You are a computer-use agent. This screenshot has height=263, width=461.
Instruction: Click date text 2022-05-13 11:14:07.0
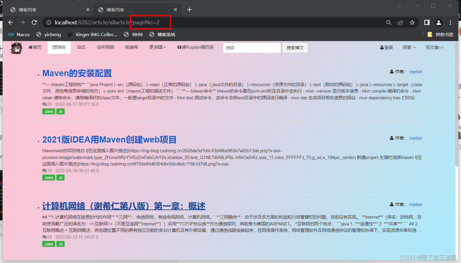(x=77, y=237)
